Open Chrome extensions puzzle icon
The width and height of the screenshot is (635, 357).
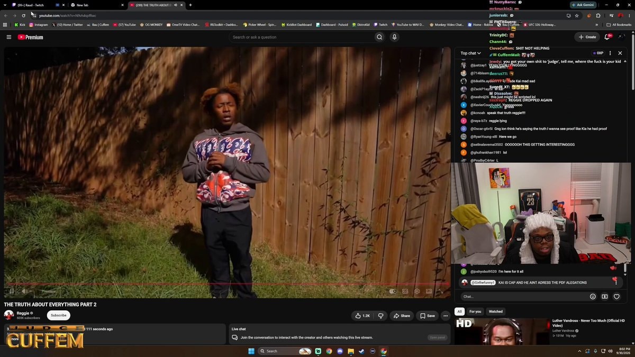pos(598,15)
